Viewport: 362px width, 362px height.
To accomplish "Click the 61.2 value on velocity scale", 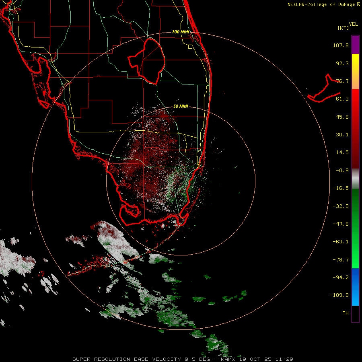I will 342,99.
